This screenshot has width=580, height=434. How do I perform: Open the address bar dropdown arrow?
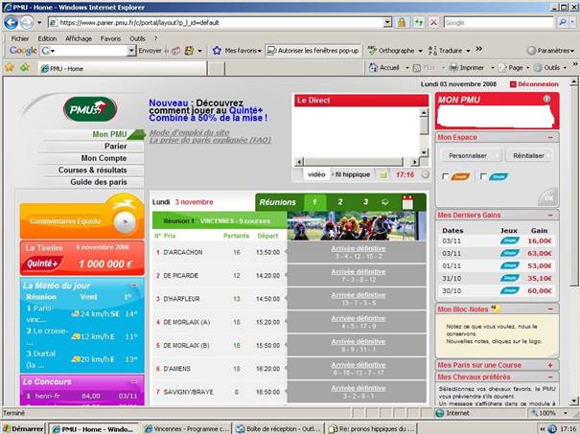click(387, 23)
